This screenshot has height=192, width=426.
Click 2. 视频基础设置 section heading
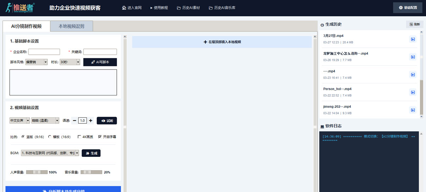(x=24, y=108)
